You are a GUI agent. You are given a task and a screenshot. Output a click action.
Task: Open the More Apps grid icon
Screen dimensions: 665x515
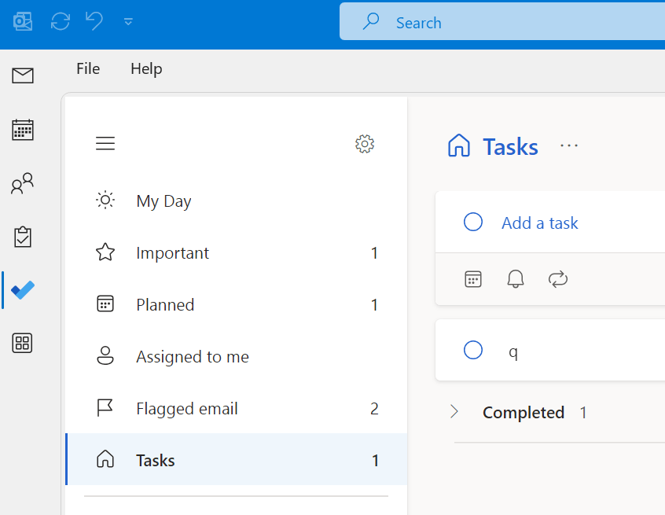(23, 343)
